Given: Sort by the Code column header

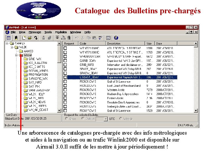Looking at the screenshot, I should pos(92,44).
